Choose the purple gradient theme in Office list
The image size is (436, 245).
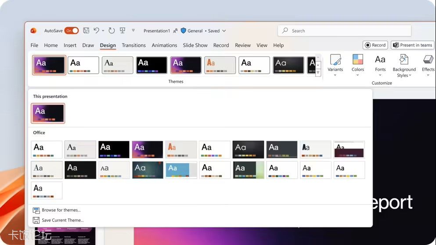pyautogui.click(x=148, y=149)
